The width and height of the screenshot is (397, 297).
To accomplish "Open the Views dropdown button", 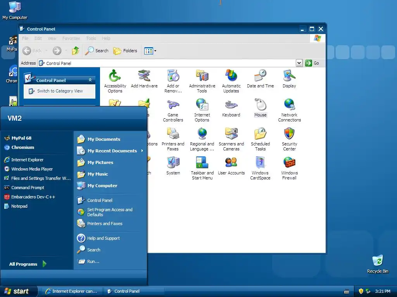I will [150, 51].
